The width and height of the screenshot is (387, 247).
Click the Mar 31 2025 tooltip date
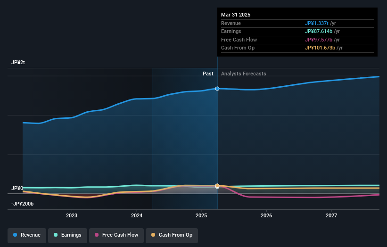coord(236,15)
